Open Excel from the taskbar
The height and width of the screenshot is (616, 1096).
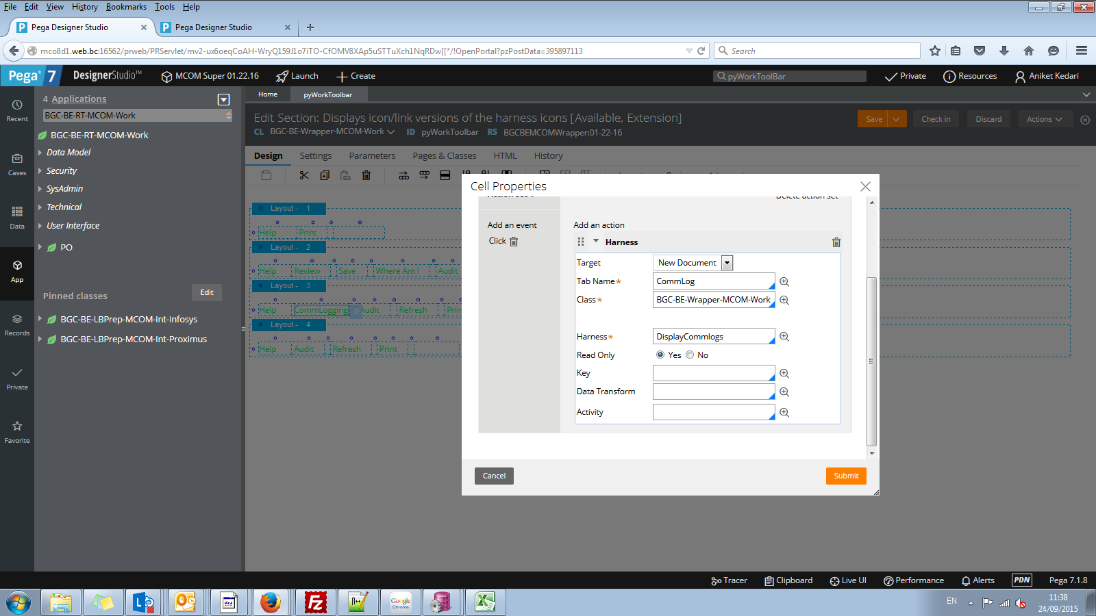click(x=485, y=603)
